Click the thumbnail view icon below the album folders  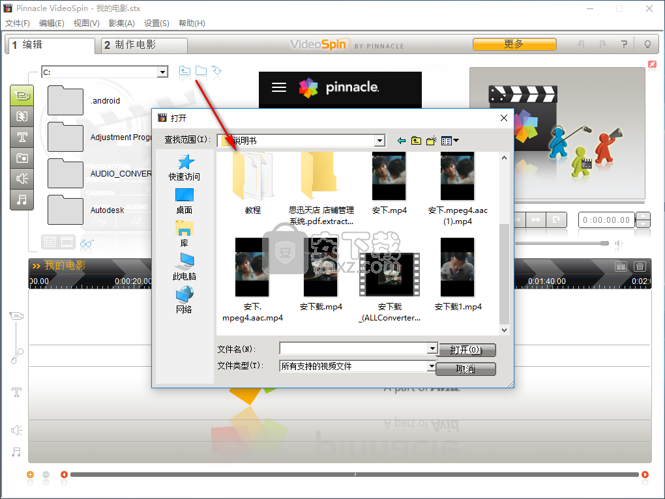pos(66,242)
